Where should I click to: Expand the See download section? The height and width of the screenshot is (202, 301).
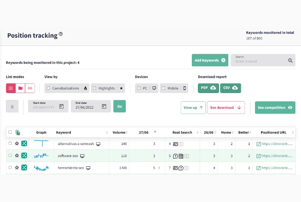point(226,107)
